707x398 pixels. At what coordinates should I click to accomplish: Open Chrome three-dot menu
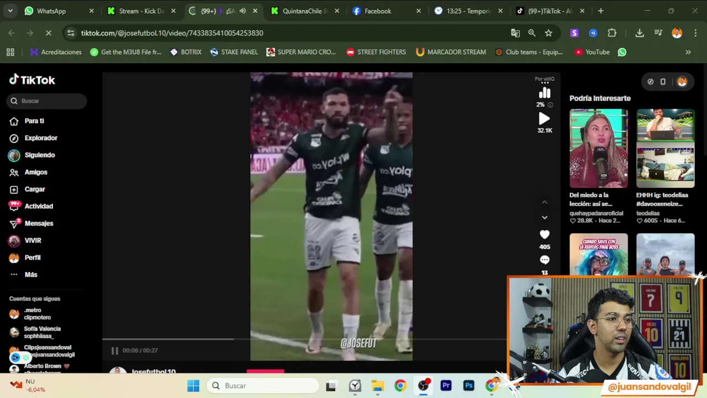point(695,33)
